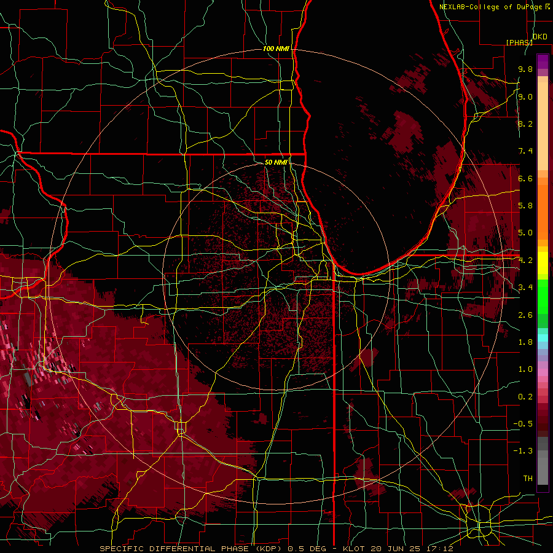Click the 3.4 scale value
553x553 pixels.
pyautogui.click(x=525, y=288)
